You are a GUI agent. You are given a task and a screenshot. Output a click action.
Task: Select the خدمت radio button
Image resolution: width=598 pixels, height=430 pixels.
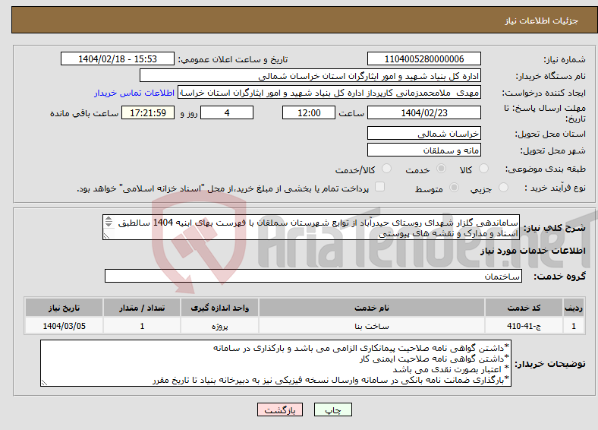441,169
